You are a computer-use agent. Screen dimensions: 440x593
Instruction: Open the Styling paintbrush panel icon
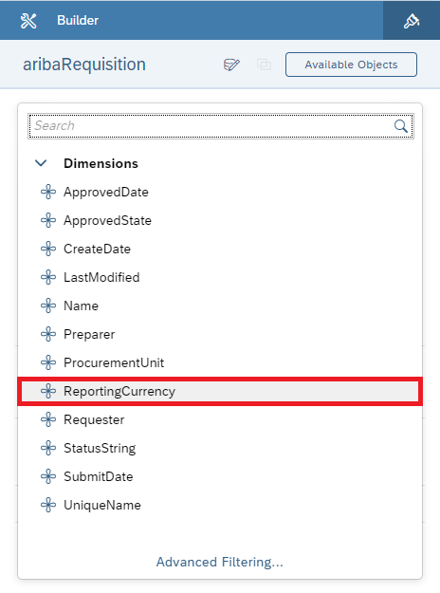pos(412,21)
